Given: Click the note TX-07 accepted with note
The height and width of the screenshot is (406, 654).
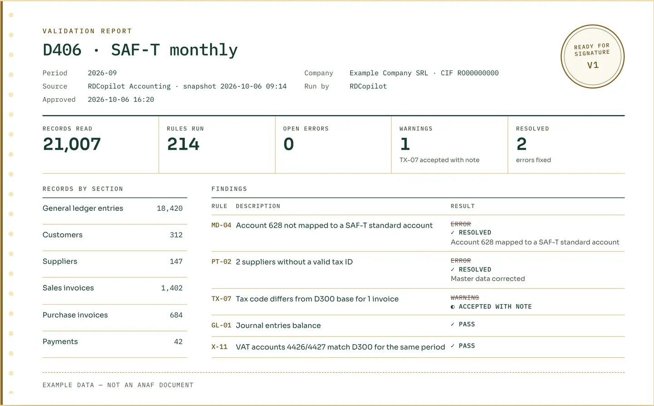Looking at the screenshot, I should pos(440,160).
